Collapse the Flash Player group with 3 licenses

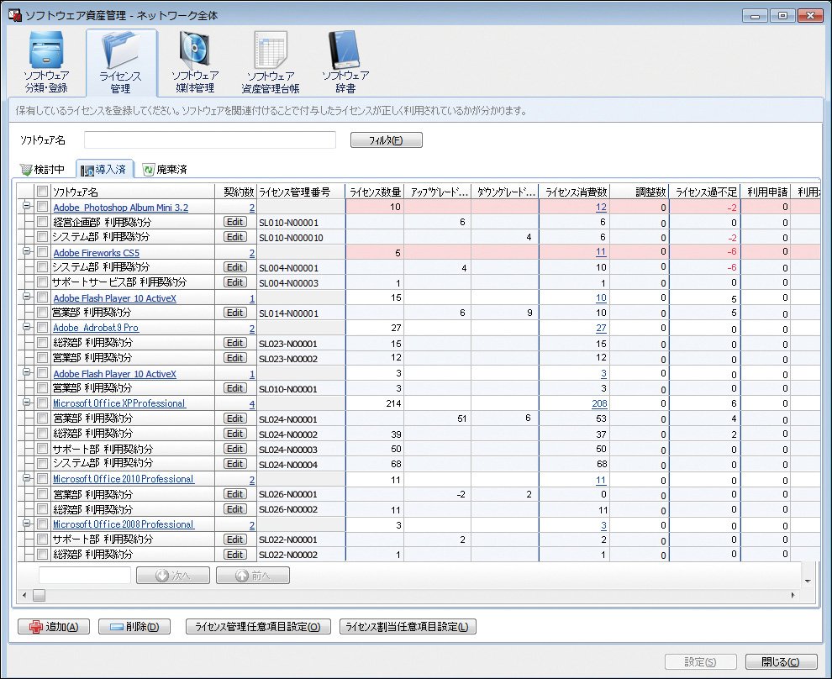tap(27, 372)
